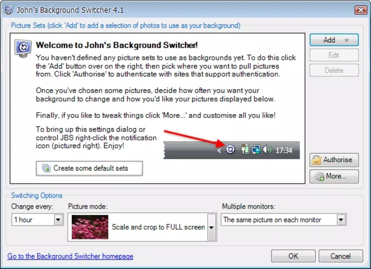Click the 'Change every:' label
371x269 pixels.
point(32,206)
